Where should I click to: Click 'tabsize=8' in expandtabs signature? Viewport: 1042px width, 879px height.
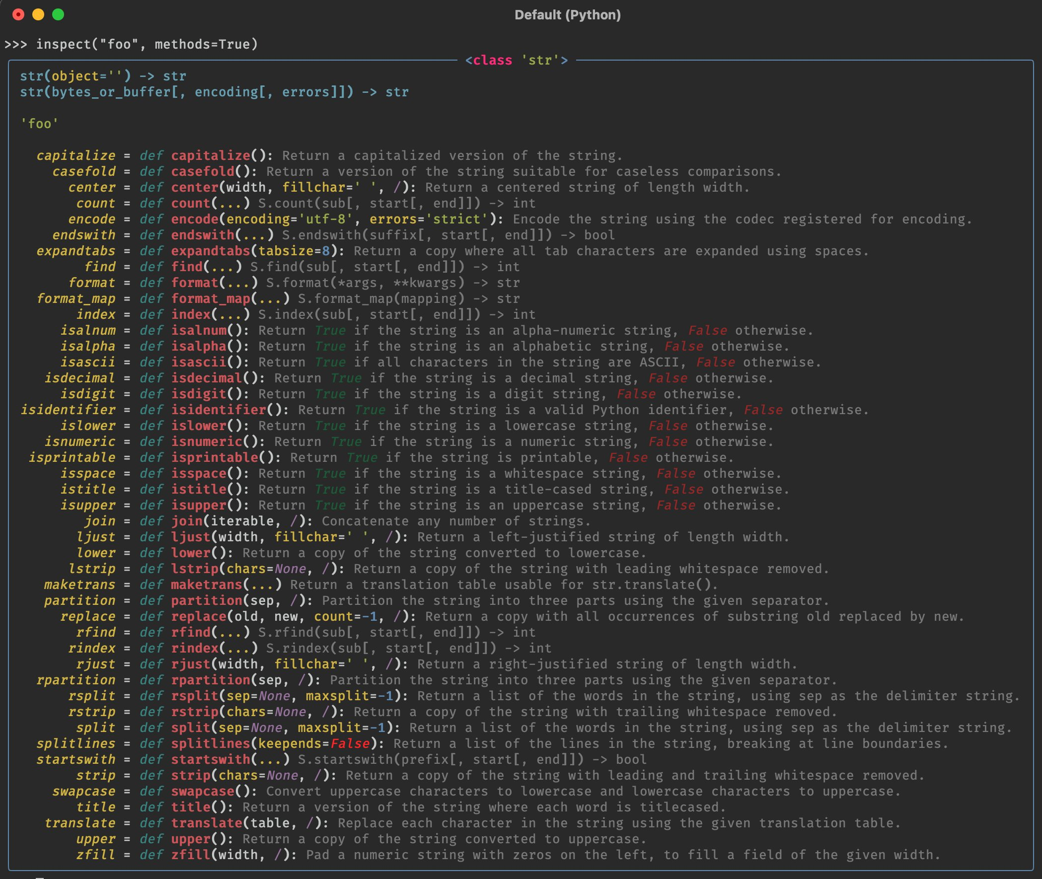pos(294,251)
